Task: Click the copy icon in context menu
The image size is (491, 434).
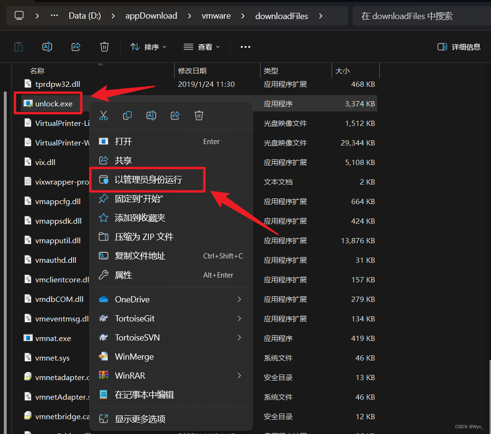Action: tap(127, 115)
